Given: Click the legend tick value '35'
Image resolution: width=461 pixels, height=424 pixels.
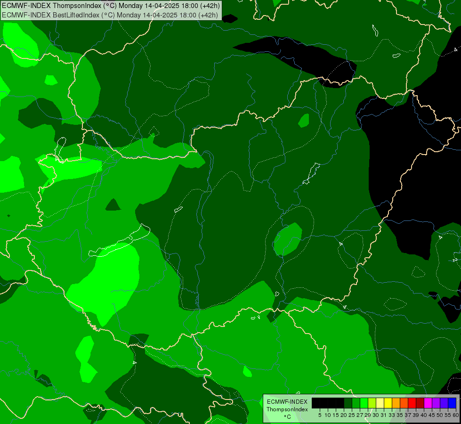Looking at the screenshot, I should click(x=400, y=415).
